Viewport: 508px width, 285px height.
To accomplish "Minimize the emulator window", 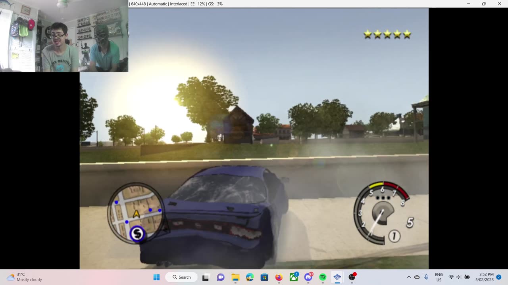I will (468, 4).
